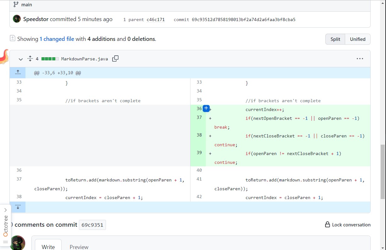Screen dimensions: 386x250
Task: Click the file diff icon before Showing
Action: tap(12, 38)
